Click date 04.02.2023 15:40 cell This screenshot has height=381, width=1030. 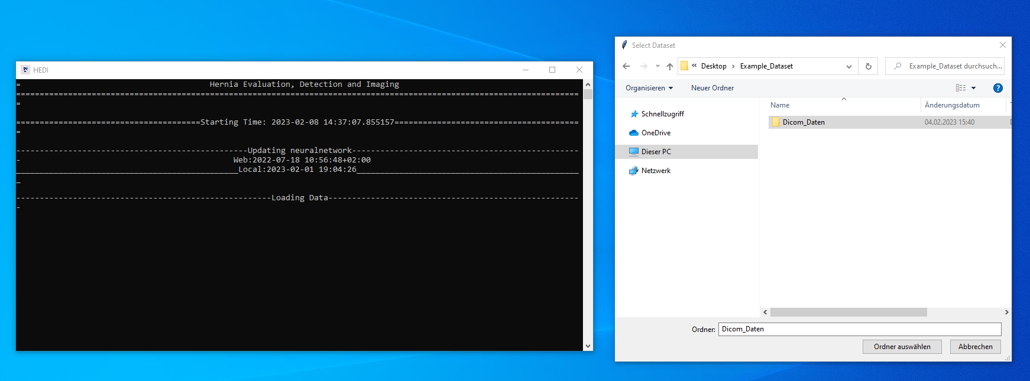click(x=950, y=122)
